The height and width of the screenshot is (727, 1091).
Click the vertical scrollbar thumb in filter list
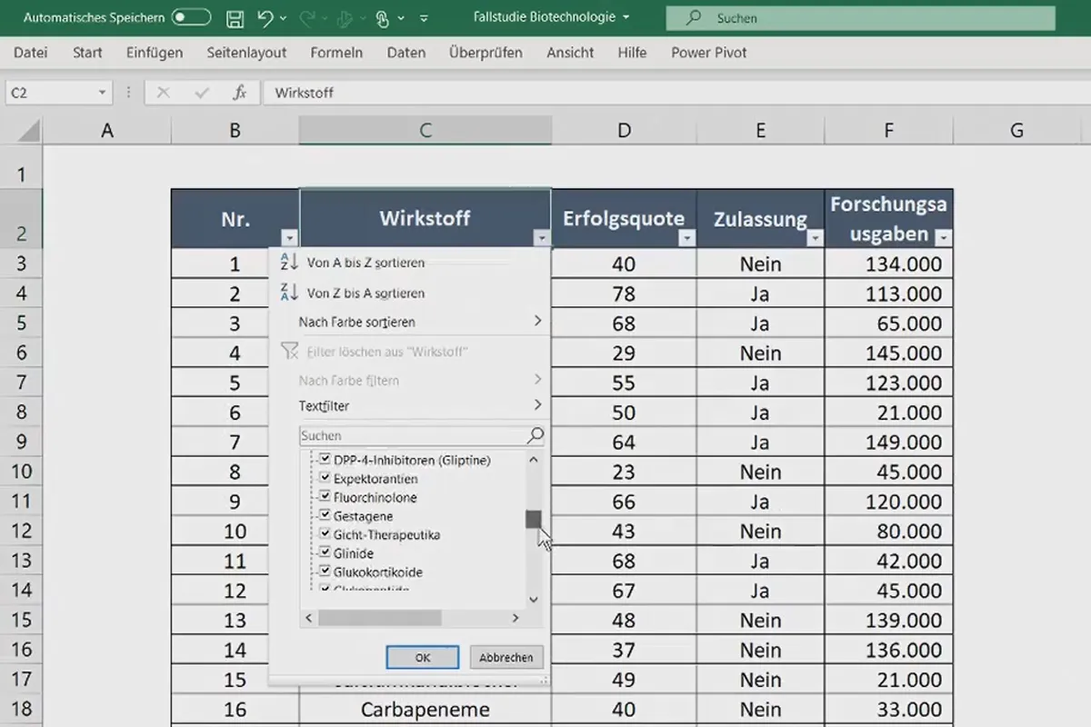point(534,519)
